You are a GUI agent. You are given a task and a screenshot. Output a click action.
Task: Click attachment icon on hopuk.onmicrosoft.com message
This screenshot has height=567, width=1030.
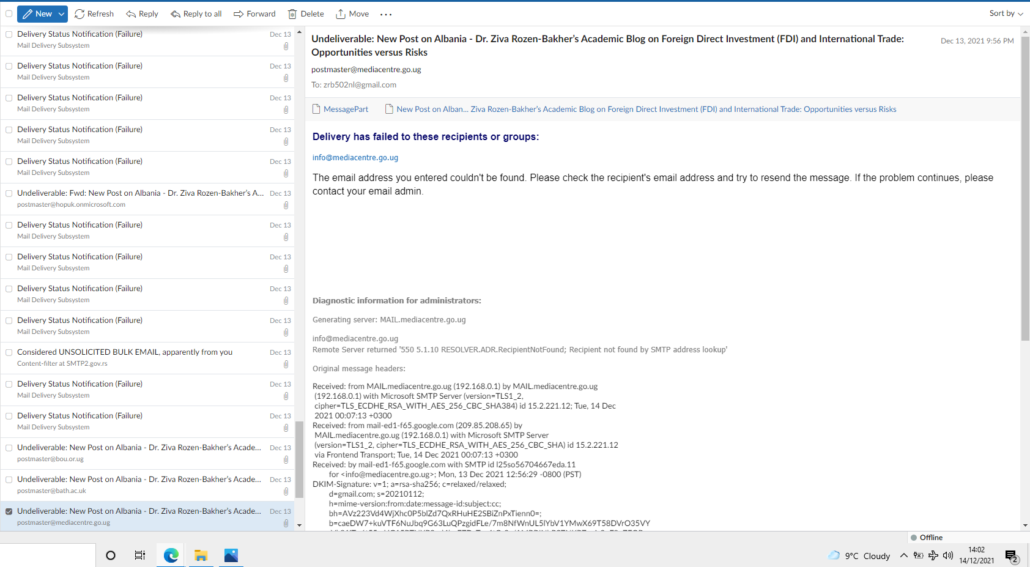pyautogui.click(x=286, y=206)
